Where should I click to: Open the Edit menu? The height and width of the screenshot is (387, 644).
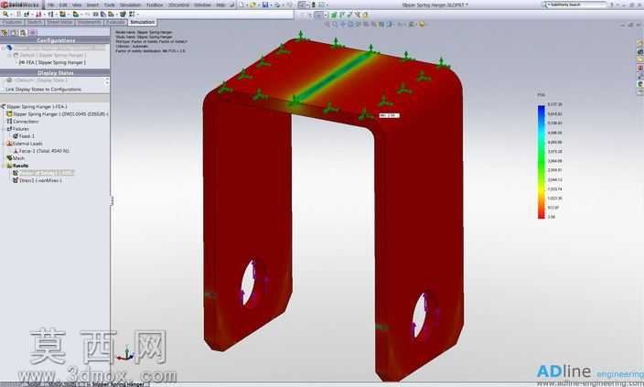point(64,5)
